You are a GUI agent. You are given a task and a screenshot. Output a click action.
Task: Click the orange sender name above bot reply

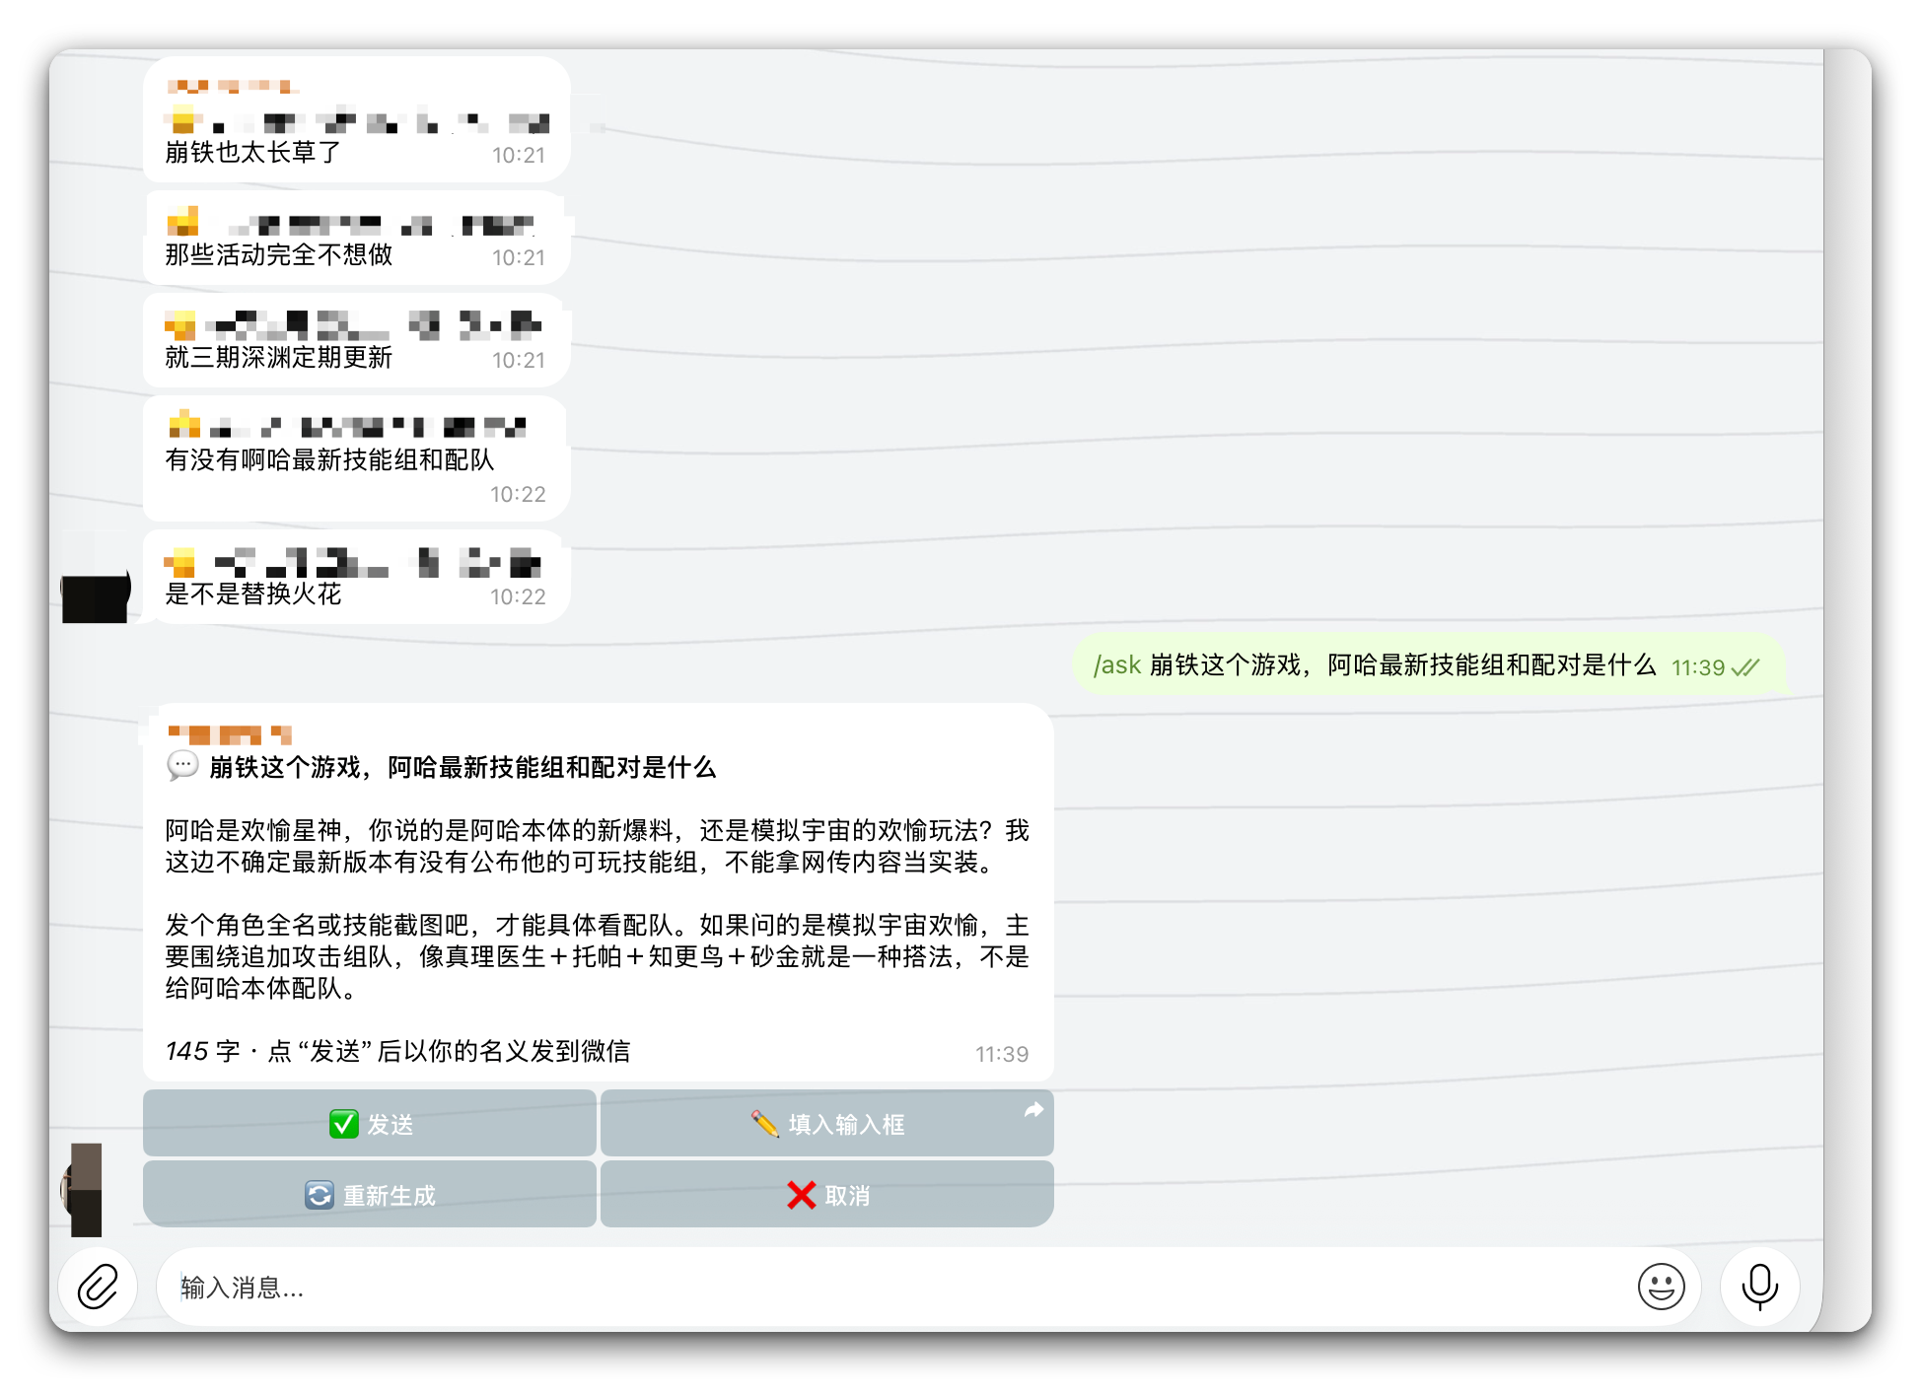click(230, 734)
